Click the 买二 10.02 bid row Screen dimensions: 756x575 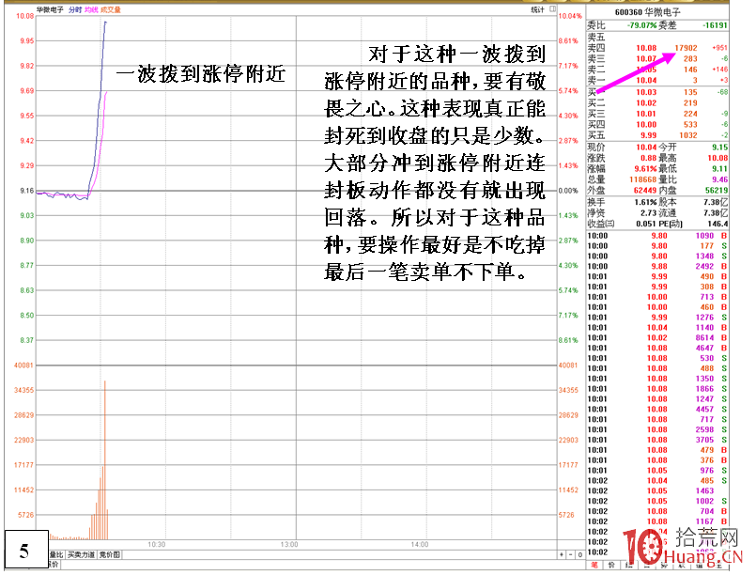657,102
